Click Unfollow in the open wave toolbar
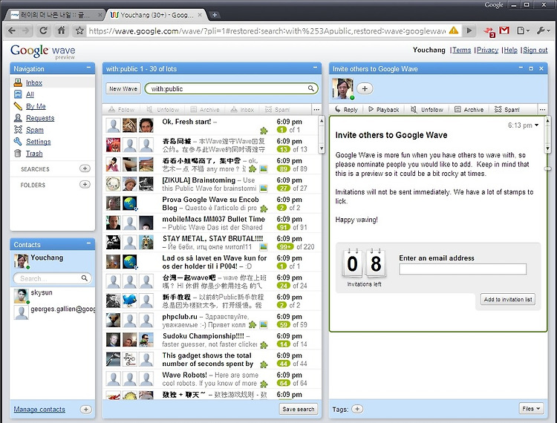Image resolution: width=557 pixels, height=423 pixels. (x=427, y=110)
